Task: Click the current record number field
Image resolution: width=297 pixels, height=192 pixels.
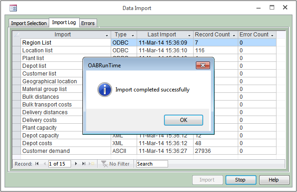Action: [x=60, y=164]
